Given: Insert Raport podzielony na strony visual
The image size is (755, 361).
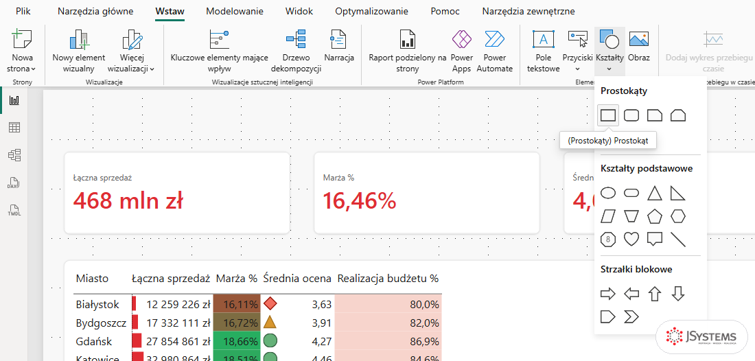Looking at the screenshot, I should [407, 51].
